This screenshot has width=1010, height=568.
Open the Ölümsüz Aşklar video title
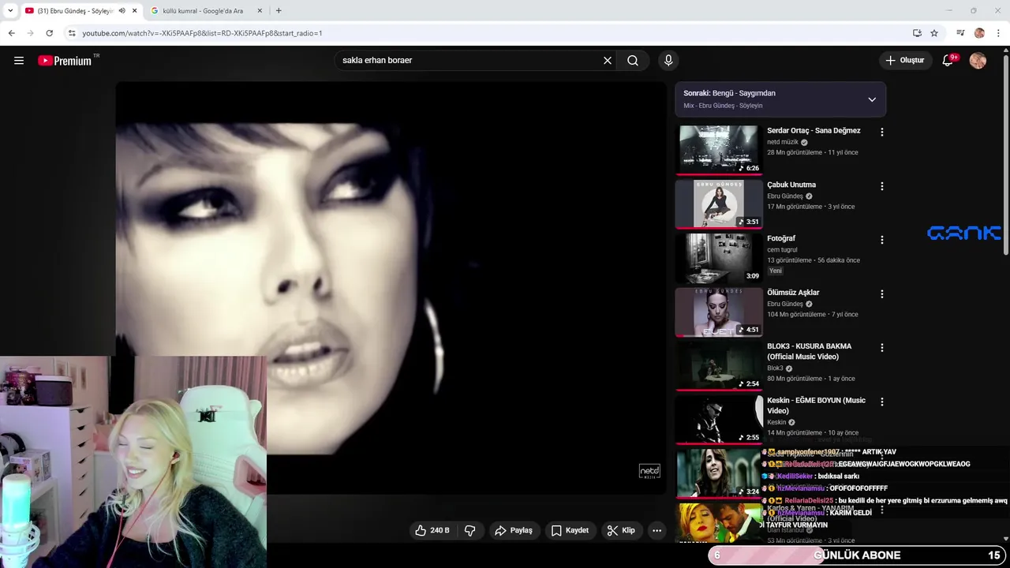click(x=793, y=293)
